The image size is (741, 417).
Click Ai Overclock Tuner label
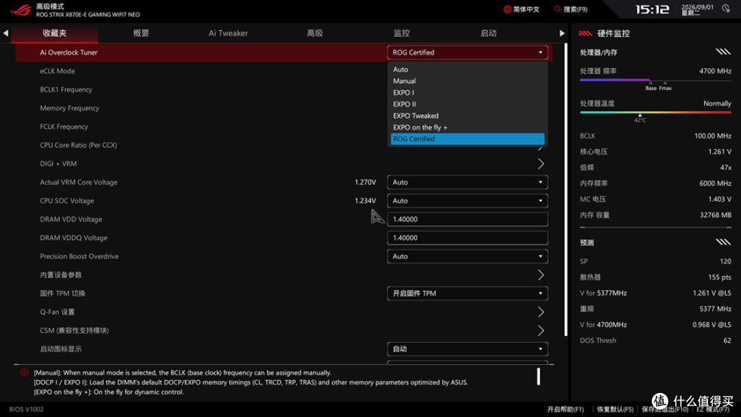(x=69, y=52)
